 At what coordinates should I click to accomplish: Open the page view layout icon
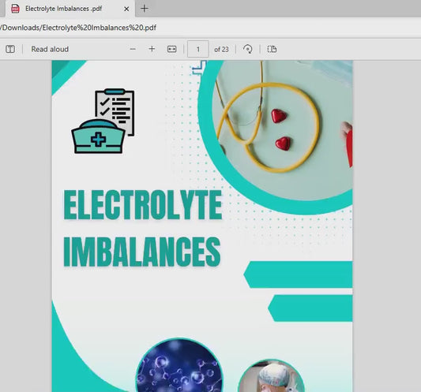pyautogui.click(x=272, y=49)
